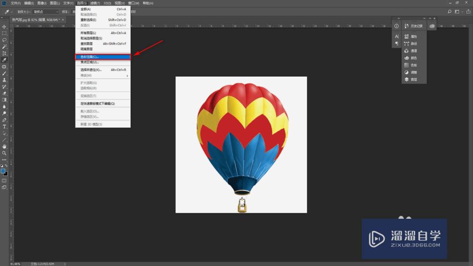Viewport: 473px width, 266px height.
Task: Click the share button at top right
Action: [x=467, y=11]
